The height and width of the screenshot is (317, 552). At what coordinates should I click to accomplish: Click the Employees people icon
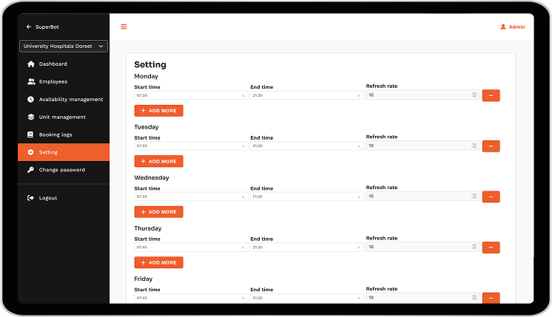tap(31, 81)
